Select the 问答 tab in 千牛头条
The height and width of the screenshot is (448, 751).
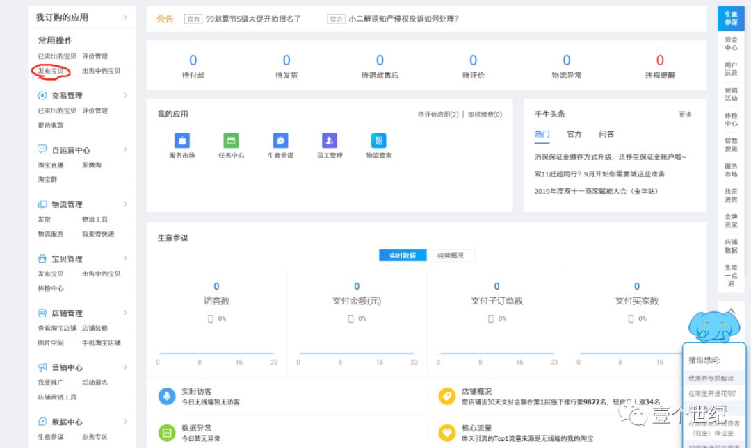coord(606,134)
